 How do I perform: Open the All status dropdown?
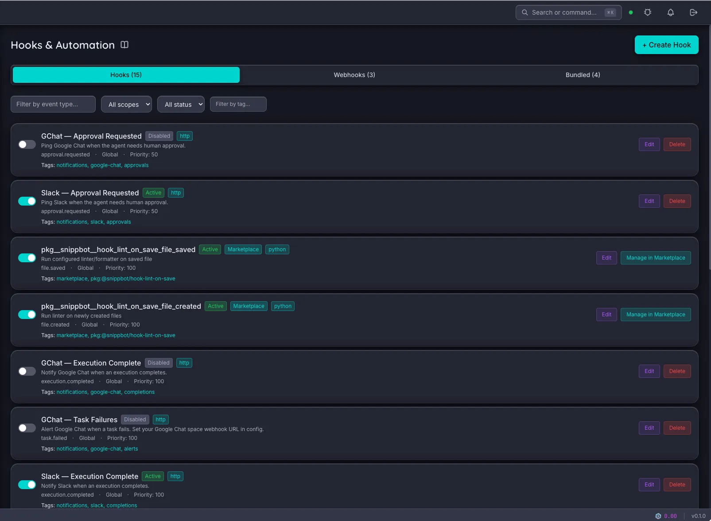pyautogui.click(x=181, y=104)
